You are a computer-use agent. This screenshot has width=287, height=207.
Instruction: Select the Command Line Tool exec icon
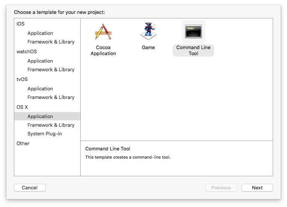point(193,31)
